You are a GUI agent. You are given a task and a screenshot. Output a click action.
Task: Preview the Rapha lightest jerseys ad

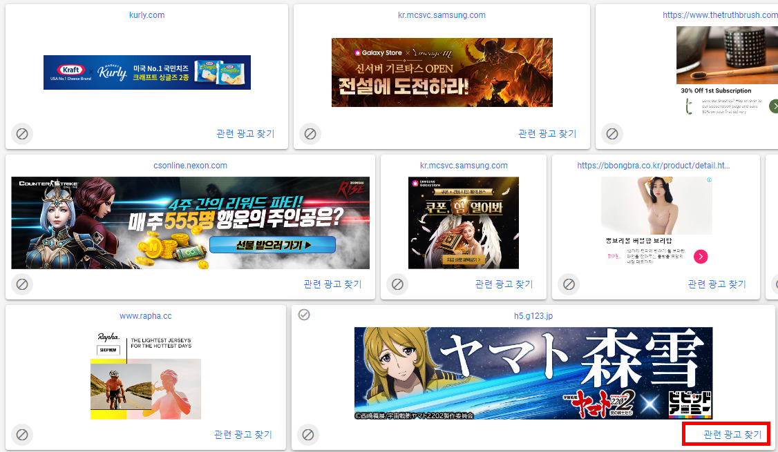[146, 375]
